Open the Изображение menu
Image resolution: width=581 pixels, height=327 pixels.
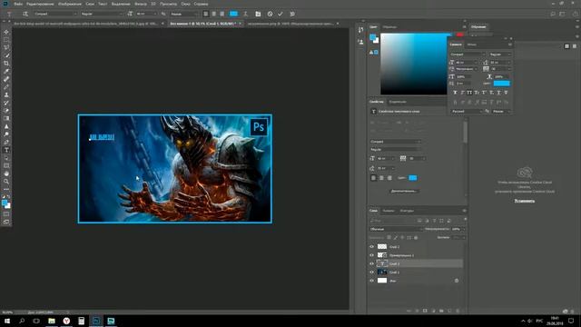70,4
